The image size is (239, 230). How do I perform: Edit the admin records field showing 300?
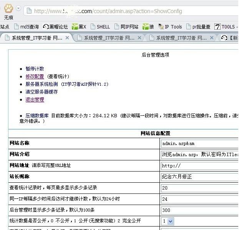(x=200, y=210)
